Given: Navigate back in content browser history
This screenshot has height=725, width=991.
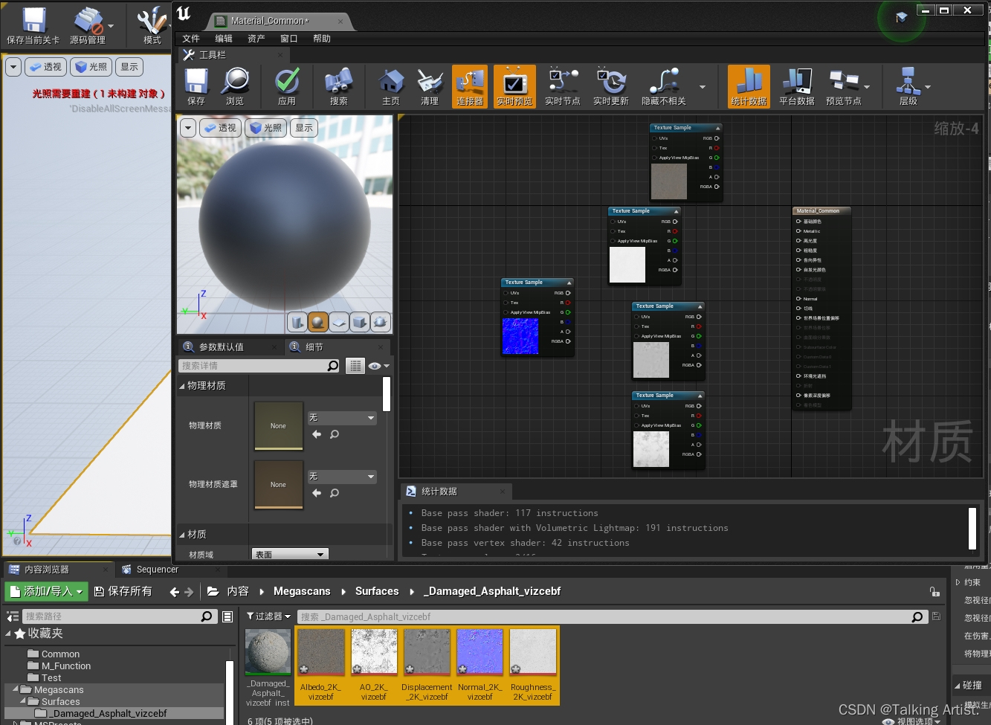Looking at the screenshot, I should (175, 592).
